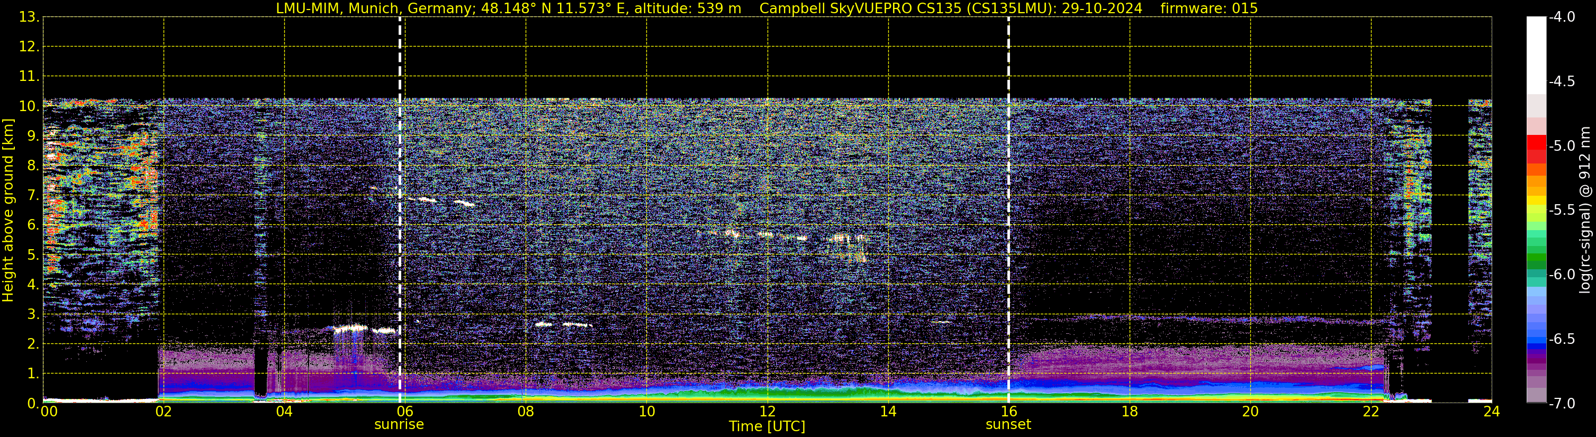The image size is (1596, 437).
Task: Click the 5 km height tick label
Action: click(32, 255)
